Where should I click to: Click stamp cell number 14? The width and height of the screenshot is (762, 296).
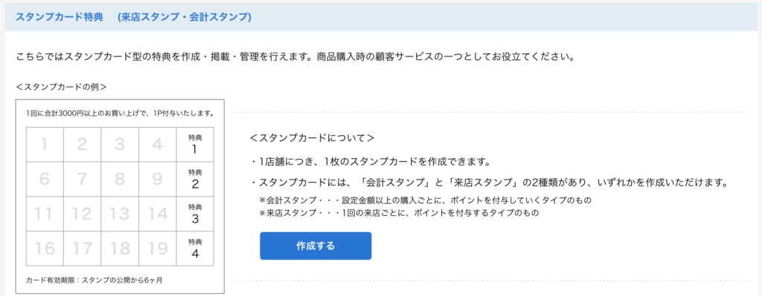pyautogui.click(x=157, y=214)
